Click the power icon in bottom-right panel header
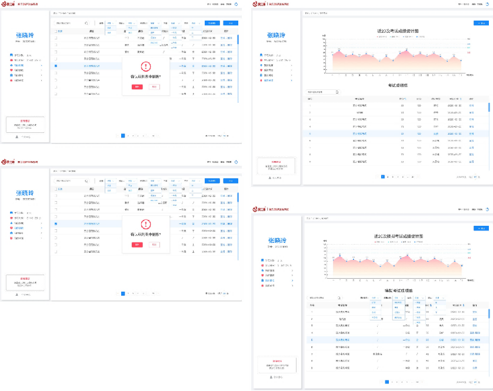This screenshot has height=391, width=493. click(x=487, y=209)
